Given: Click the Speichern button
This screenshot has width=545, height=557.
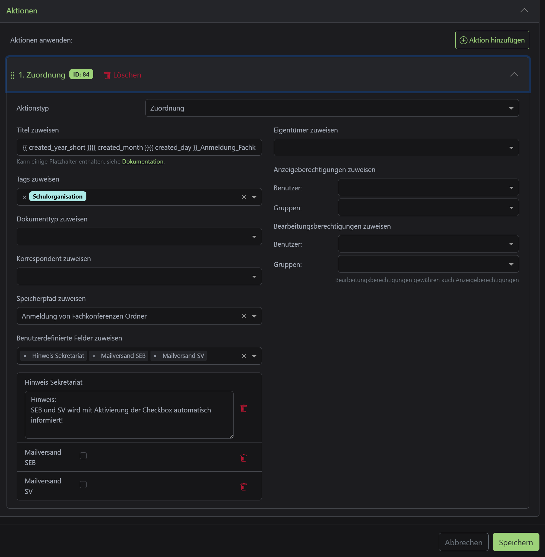Looking at the screenshot, I should click(516, 542).
